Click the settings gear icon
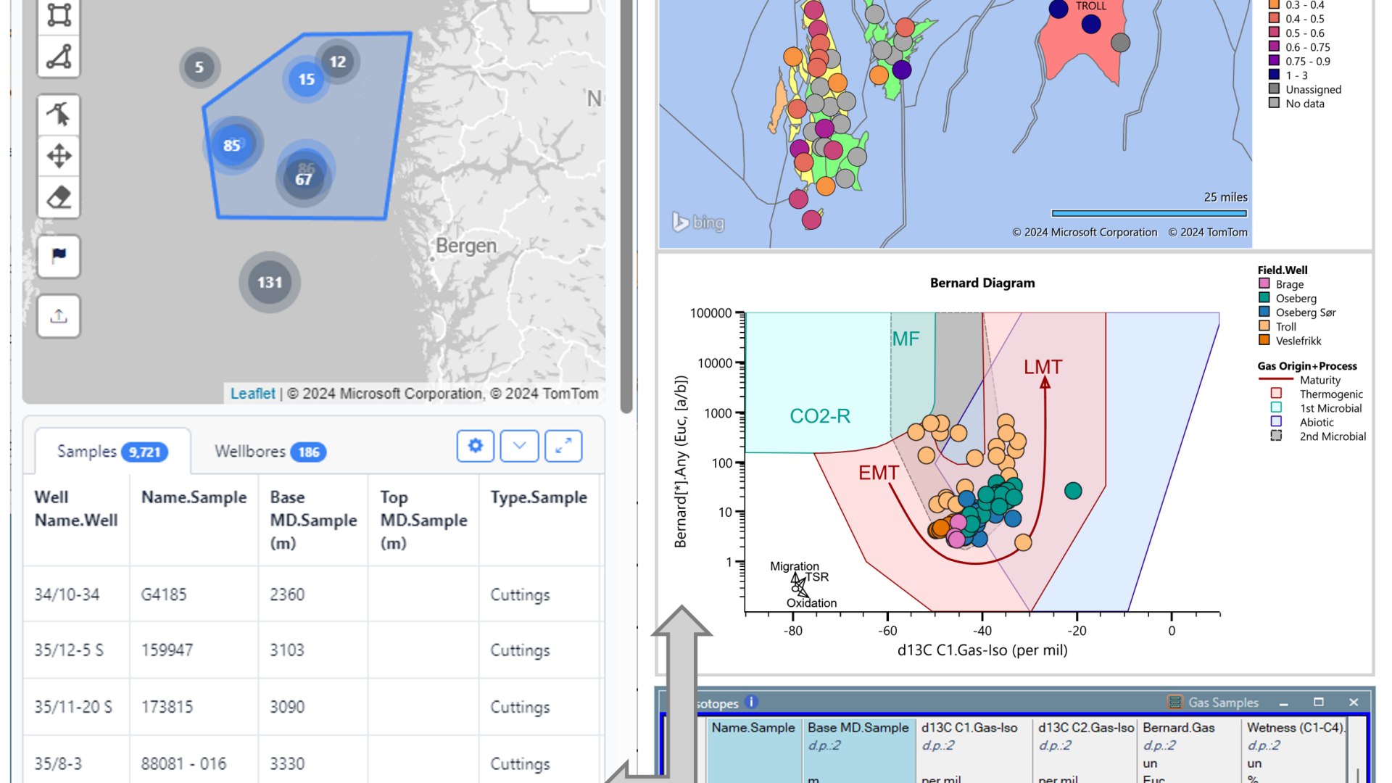The image size is (1392, 783). 475,447
